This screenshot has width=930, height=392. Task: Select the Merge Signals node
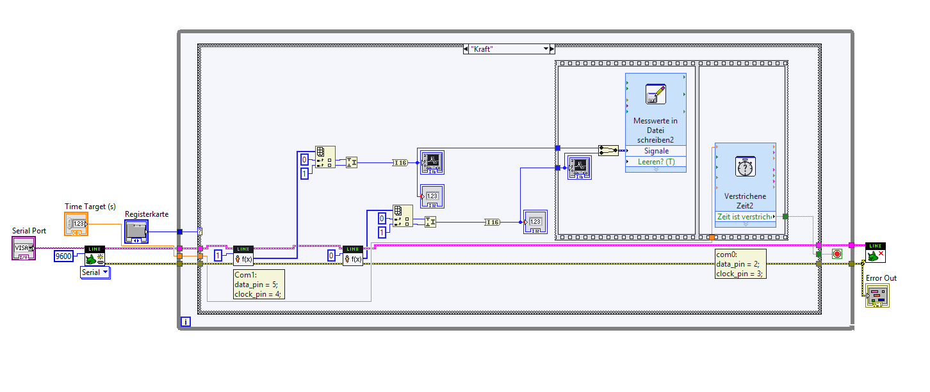(x=608, y=150)
